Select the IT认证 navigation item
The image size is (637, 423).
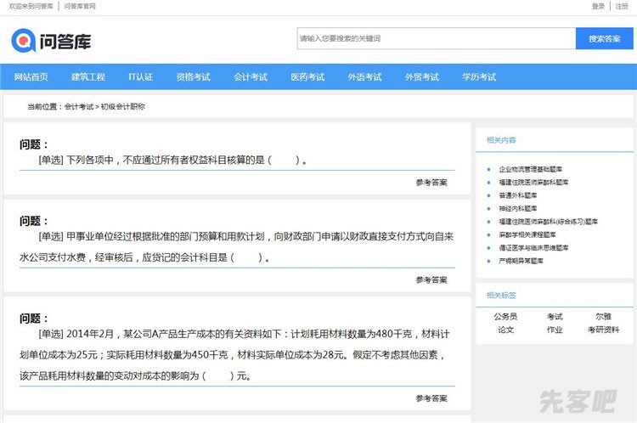(x=141, y=77)
